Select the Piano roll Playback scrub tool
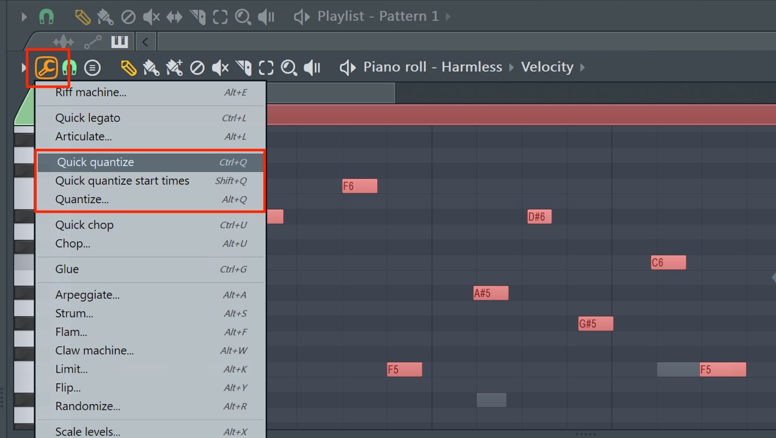The image size is (776, 438). 312,67
